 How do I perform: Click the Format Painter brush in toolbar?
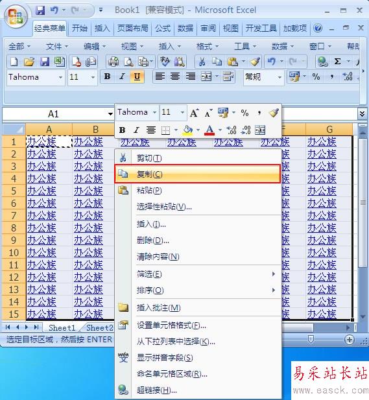click(x=255, y=62)
